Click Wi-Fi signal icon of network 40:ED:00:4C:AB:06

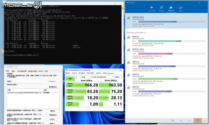129,37
